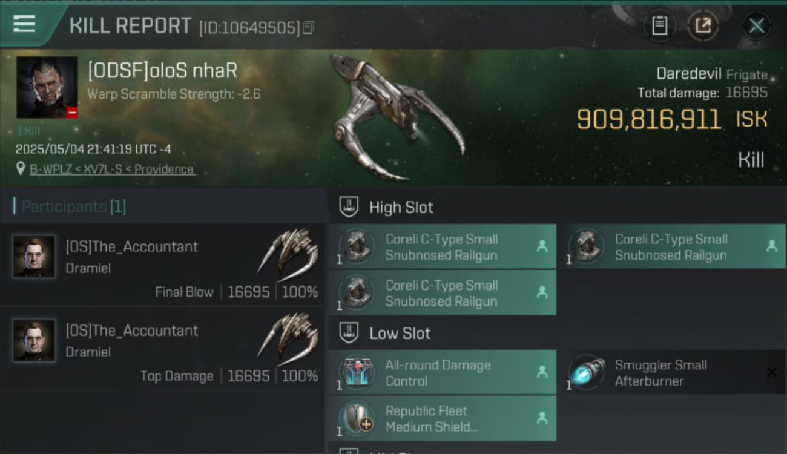The image size is (787, 454).
Task: Click the clipboard notes icon
Action: pos(659,25)
